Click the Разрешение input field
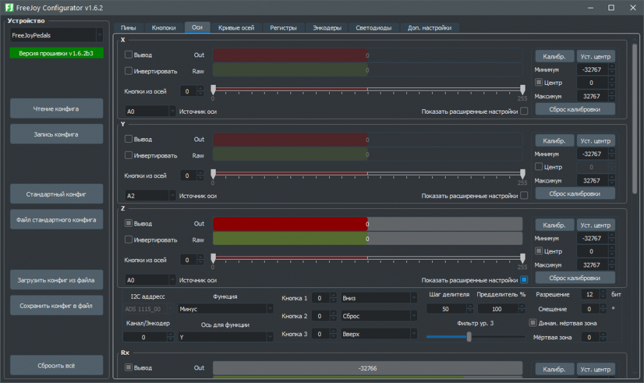Viewport: 644px width, 383px height. coord(589,294)
